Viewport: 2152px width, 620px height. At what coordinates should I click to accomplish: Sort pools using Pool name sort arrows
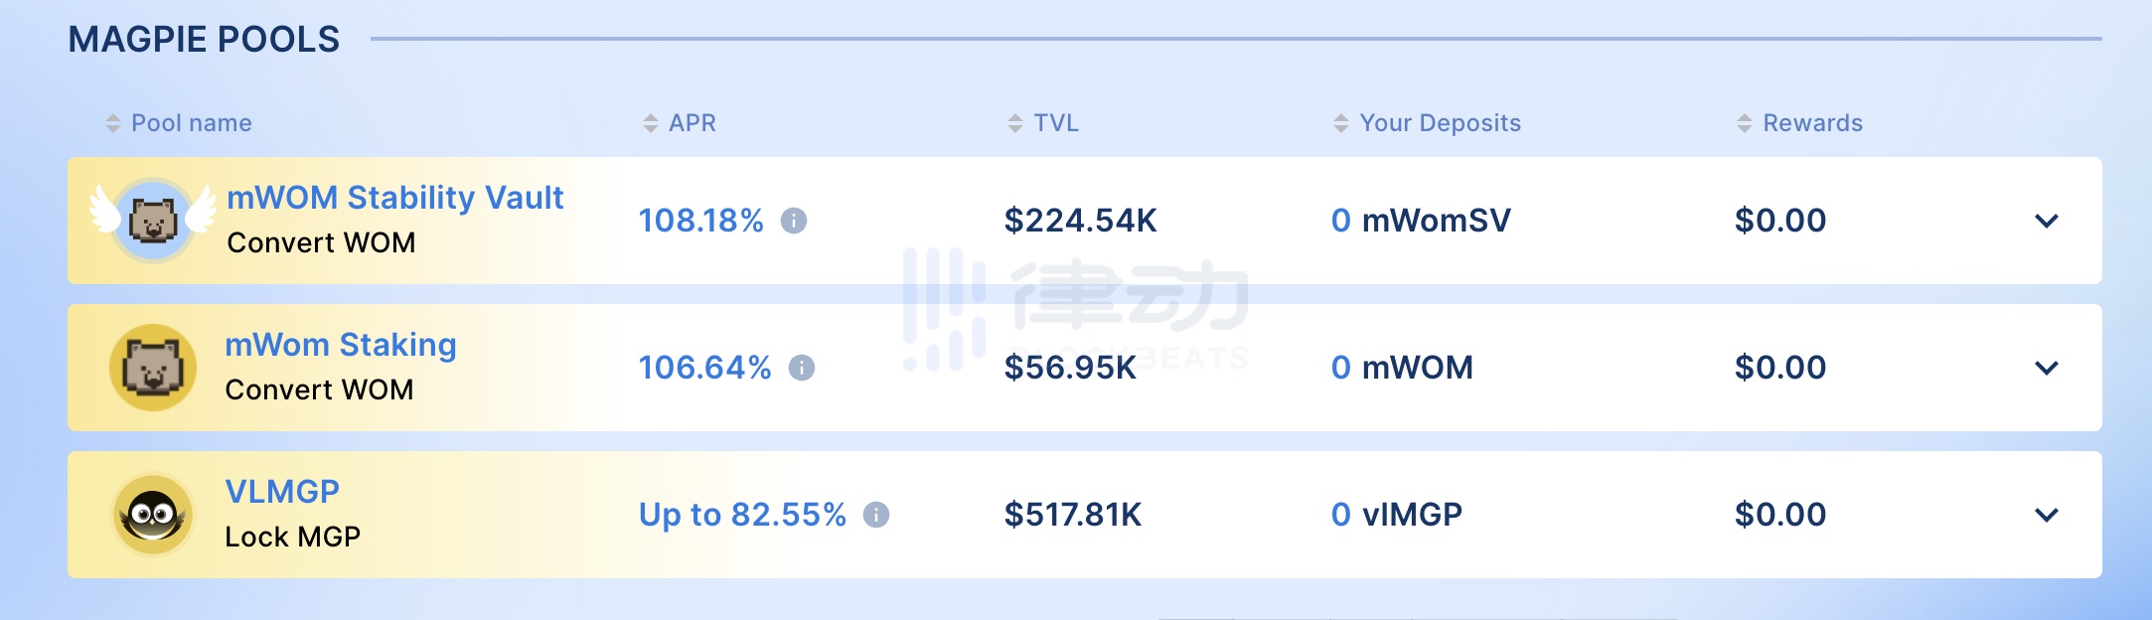pyautogui.click(x=113, y=123)
